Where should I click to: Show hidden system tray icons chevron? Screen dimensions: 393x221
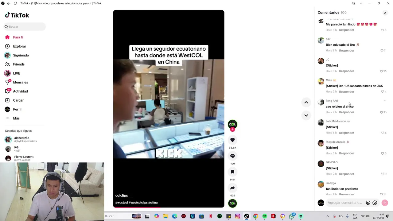[x=328, y=216]
